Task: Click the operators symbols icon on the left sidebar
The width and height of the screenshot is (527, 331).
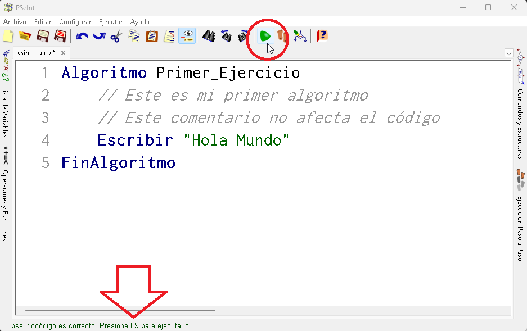Action: [6, 155]
